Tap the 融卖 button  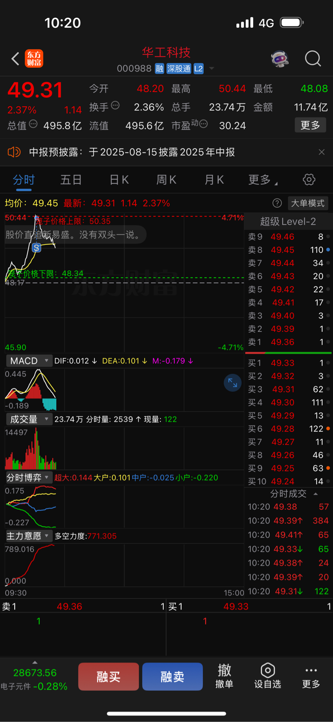coord(173,676)
